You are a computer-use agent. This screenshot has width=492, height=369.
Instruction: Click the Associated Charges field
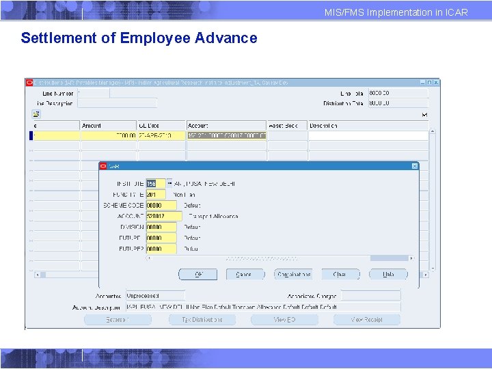click(370, 296)
